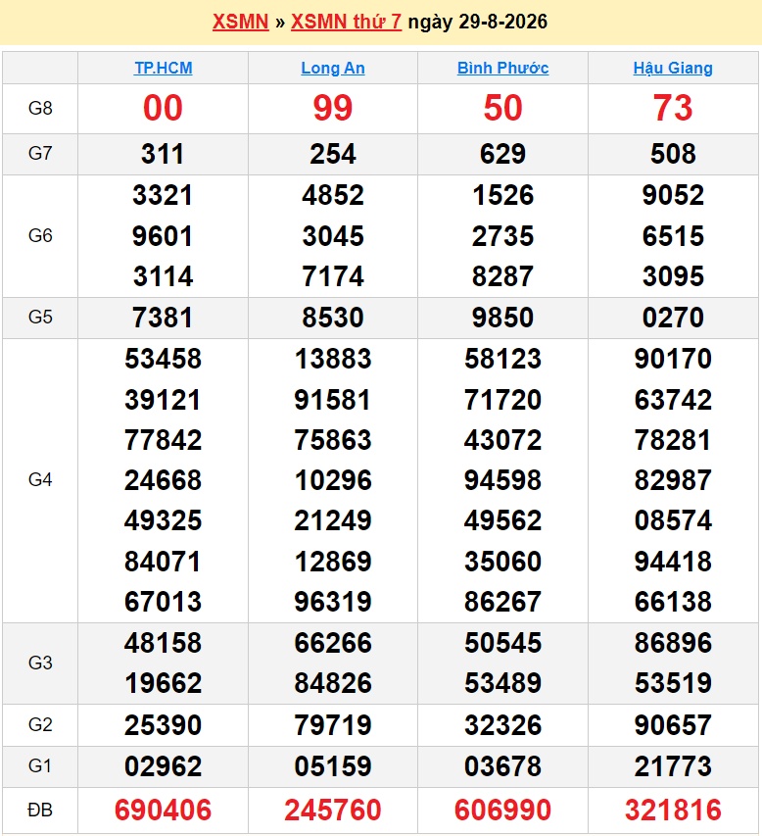Image resolution: width=762 pixels, height=836 pixels.
Task: Click G3 number 50545
Action: pyautogui.click(x=502, y=643)
